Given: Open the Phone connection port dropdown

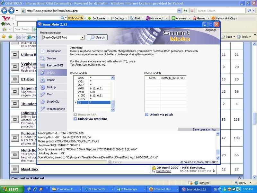Looking at the screenshot, I should coord(83,37).
